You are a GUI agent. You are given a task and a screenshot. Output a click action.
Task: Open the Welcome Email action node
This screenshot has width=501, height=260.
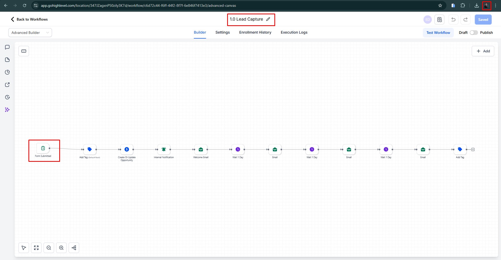(201, 150)
